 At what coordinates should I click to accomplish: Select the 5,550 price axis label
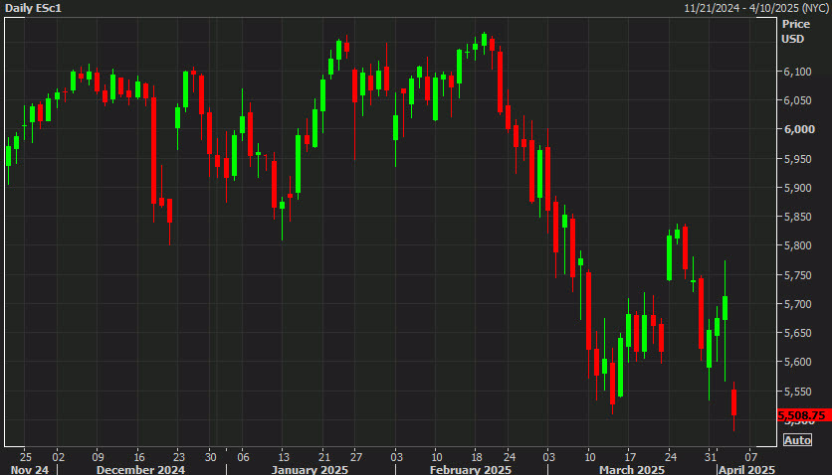point(797,392)
